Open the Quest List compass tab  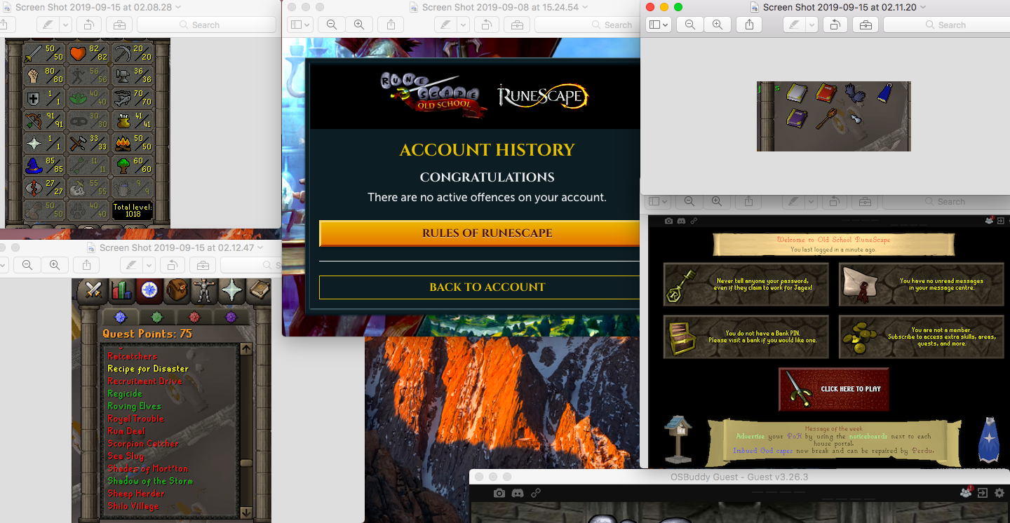point(148,290)
